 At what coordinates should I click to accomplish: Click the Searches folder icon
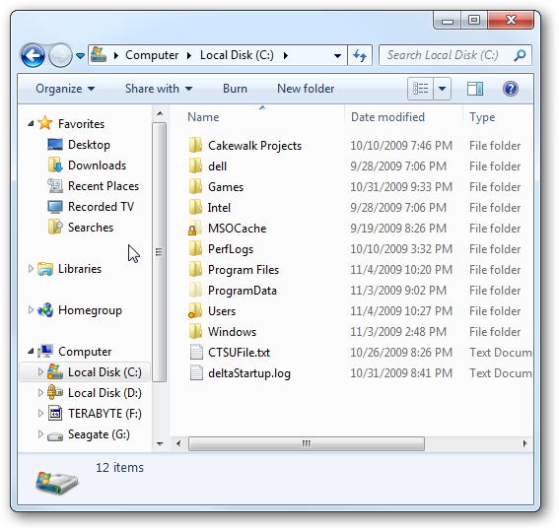coord(55,227)
